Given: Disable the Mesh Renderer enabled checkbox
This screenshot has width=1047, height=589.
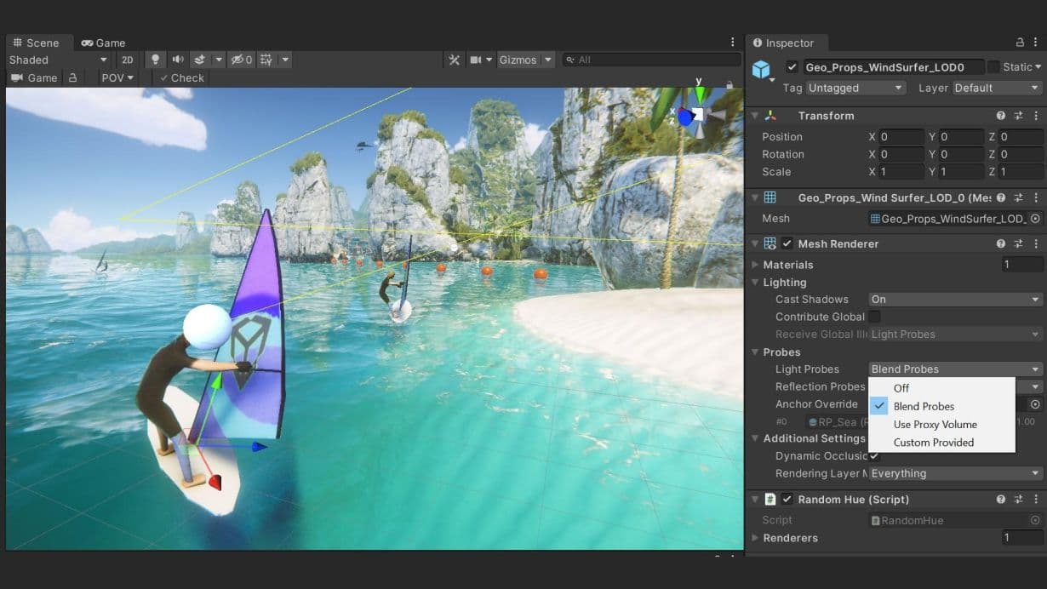Looking at the screenshot, I should [787, 243].
